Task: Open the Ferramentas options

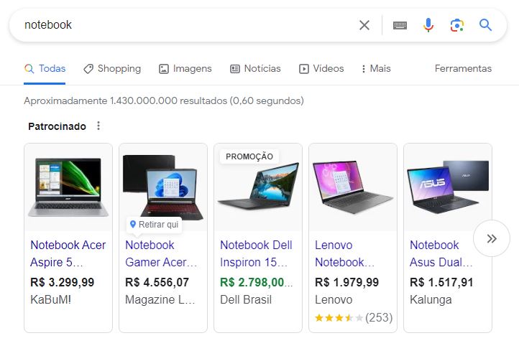Action: tap(463, 68)
